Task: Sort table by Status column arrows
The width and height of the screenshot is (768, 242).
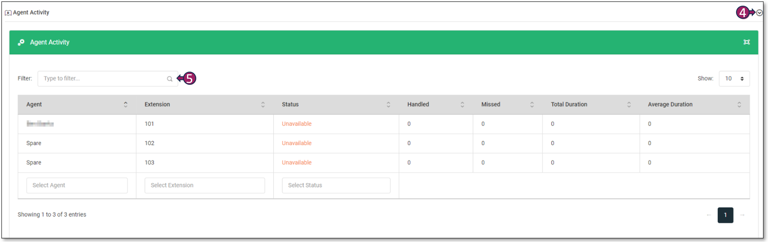Action: pos(388,104)
